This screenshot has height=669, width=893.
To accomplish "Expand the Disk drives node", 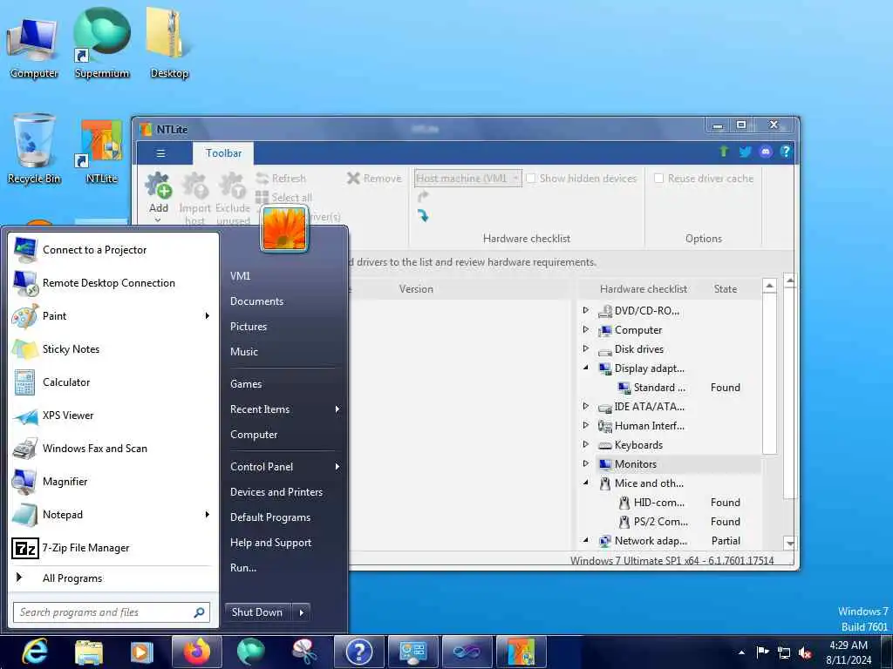I will (585, 348).
